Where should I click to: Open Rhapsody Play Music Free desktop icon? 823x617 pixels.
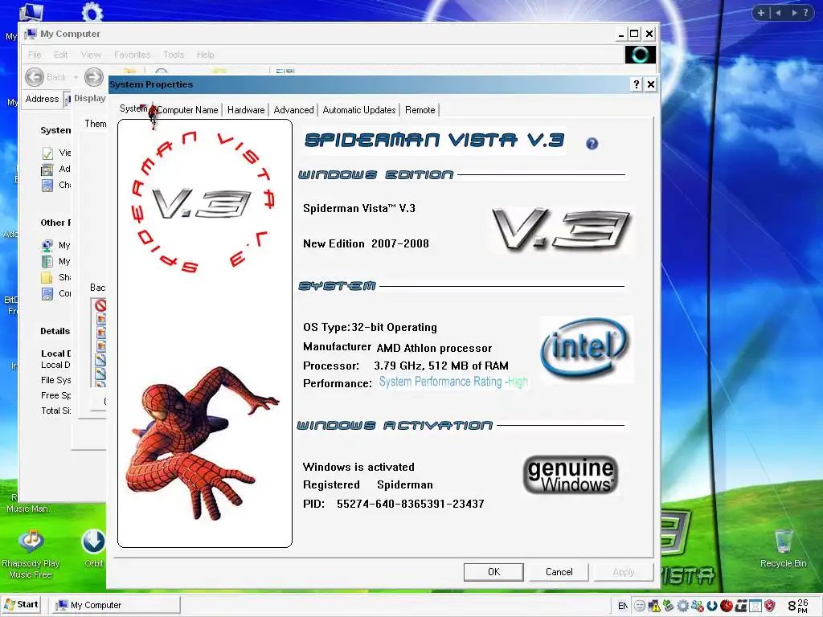(x=31, y=555)
